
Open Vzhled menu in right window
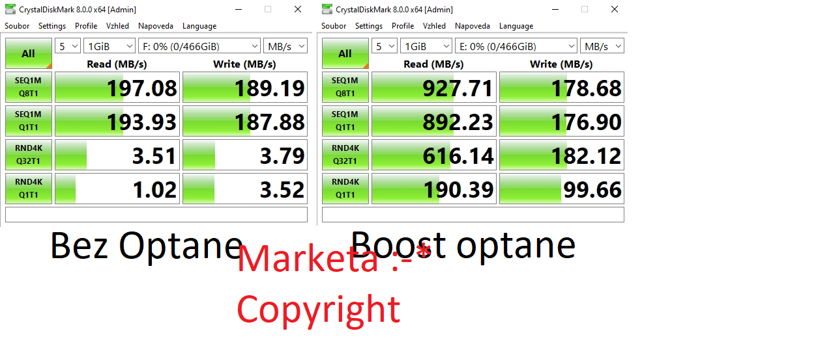(x=435, y=26)
